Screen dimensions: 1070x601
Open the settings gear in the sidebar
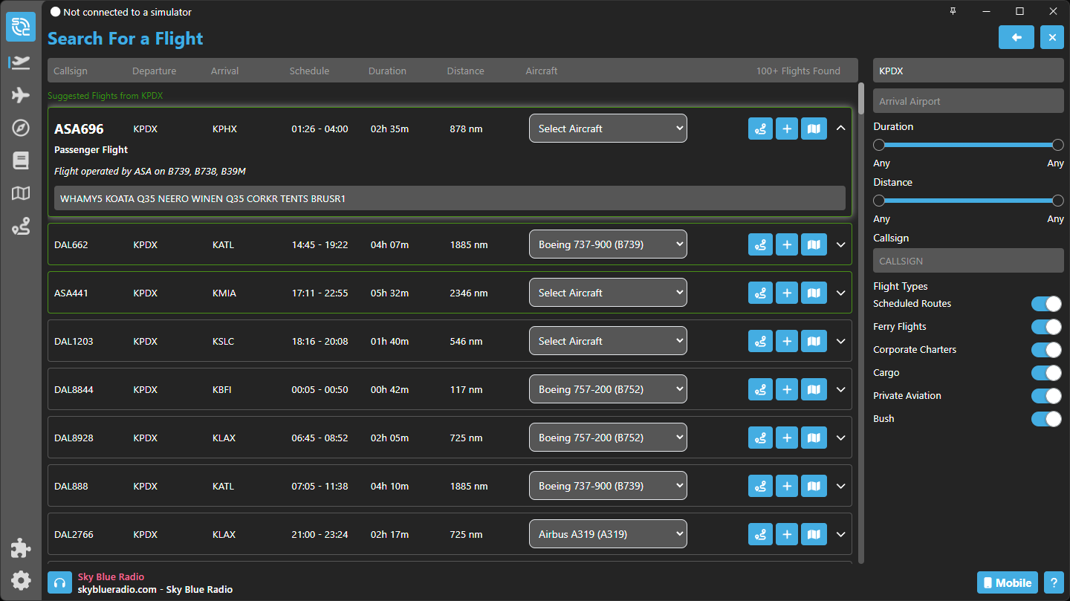point(21,580)
